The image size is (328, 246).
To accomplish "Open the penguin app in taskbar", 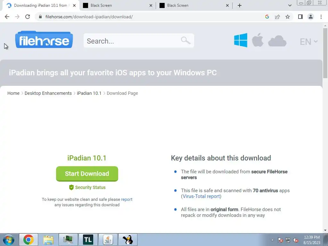I will click(x=128, y=240).
